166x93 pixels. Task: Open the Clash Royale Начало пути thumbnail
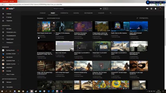pos(46,26)
